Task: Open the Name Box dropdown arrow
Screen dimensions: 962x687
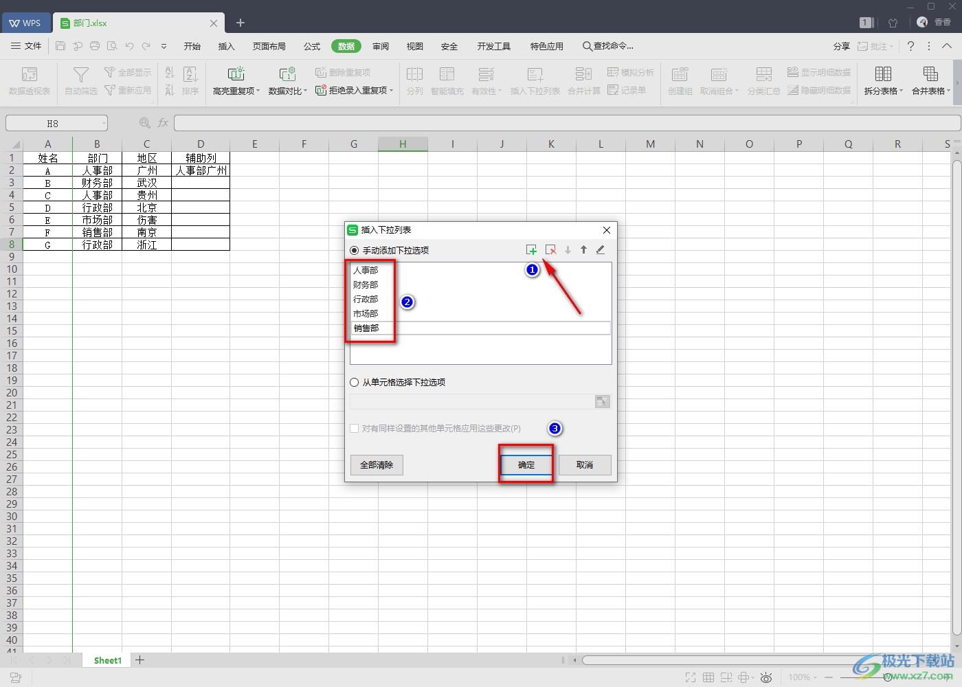Action: pyautogui.click(x=104, y=123)
